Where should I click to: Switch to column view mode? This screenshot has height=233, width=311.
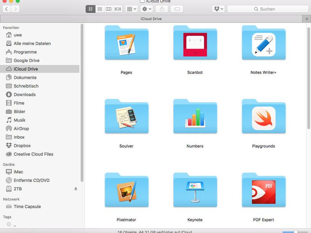[109, 9]
